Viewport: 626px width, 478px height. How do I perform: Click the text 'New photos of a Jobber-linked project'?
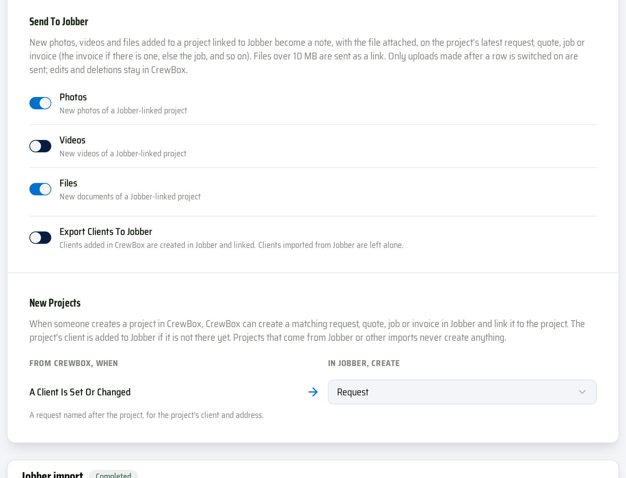point(123,111)
